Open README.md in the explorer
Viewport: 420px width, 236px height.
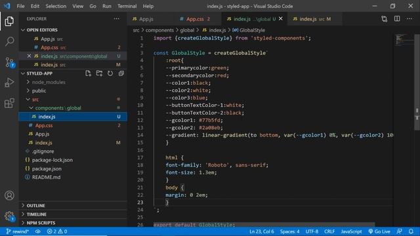point(46,177)
